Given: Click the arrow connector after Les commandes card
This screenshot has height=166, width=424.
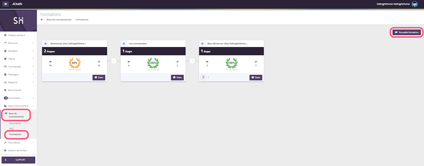Looking at the screenshot, I should 192,61.
